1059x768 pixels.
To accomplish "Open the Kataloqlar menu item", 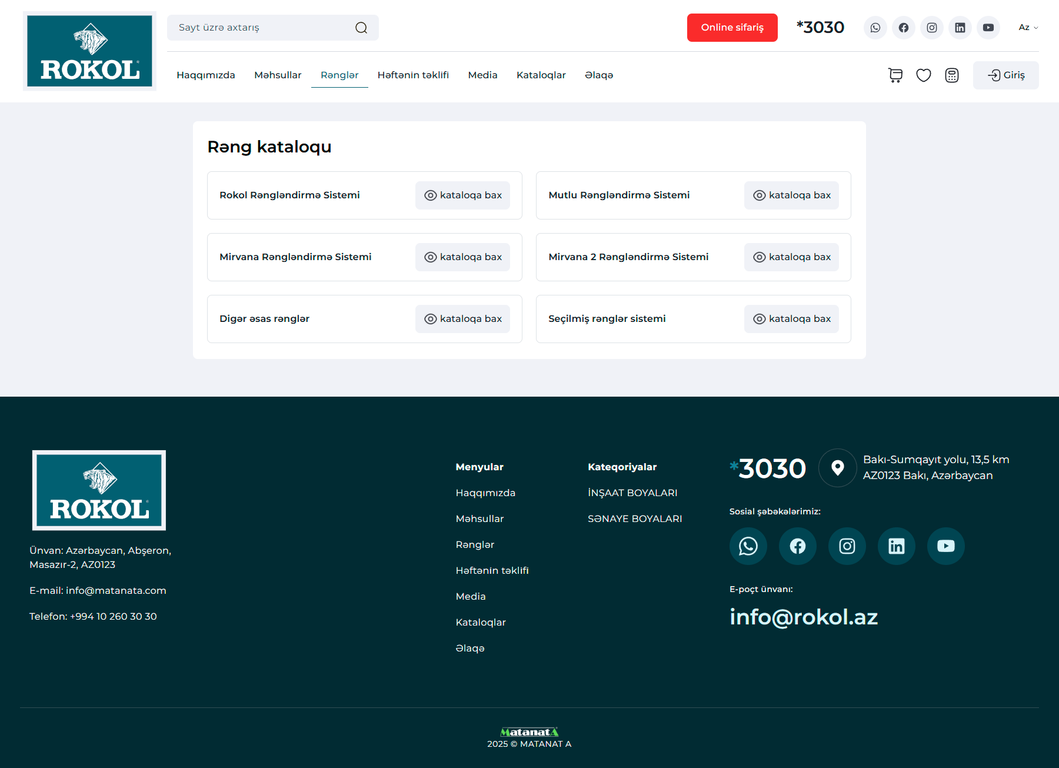I will (x=541, y=75).
